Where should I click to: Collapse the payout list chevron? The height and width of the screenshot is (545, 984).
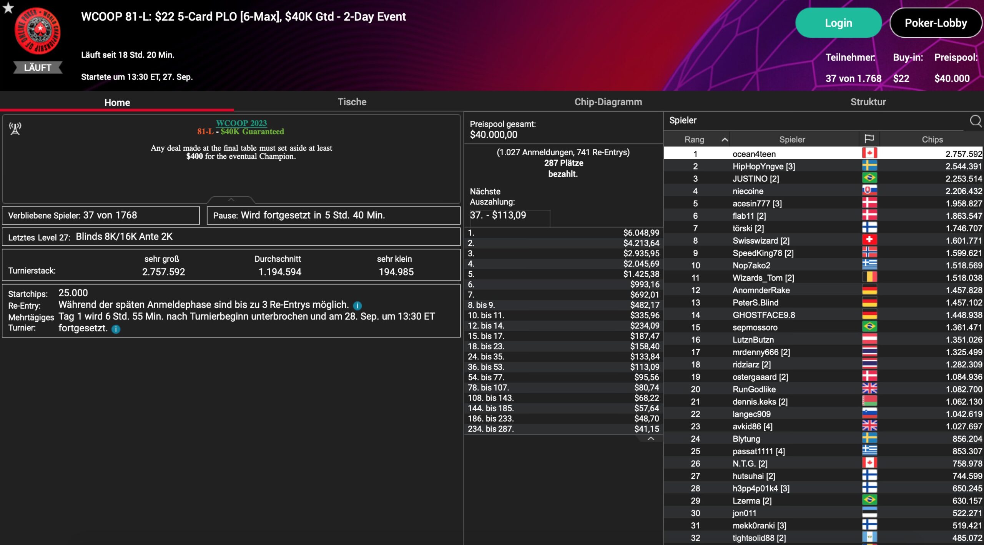[x=651, y=439]
